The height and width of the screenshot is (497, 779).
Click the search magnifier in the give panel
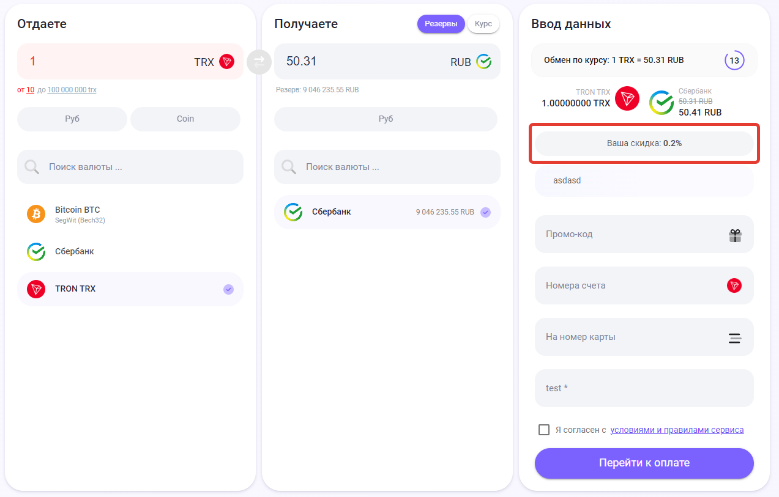pos(32,167)
